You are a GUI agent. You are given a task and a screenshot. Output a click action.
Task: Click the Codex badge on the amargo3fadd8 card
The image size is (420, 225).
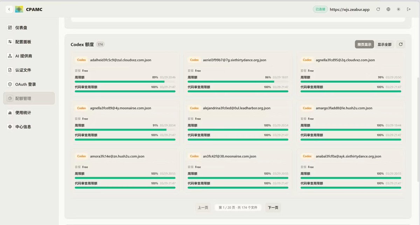tap(307, 108)
